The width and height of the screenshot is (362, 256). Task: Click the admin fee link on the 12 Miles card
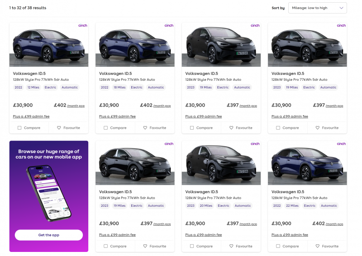pos(31,116)
